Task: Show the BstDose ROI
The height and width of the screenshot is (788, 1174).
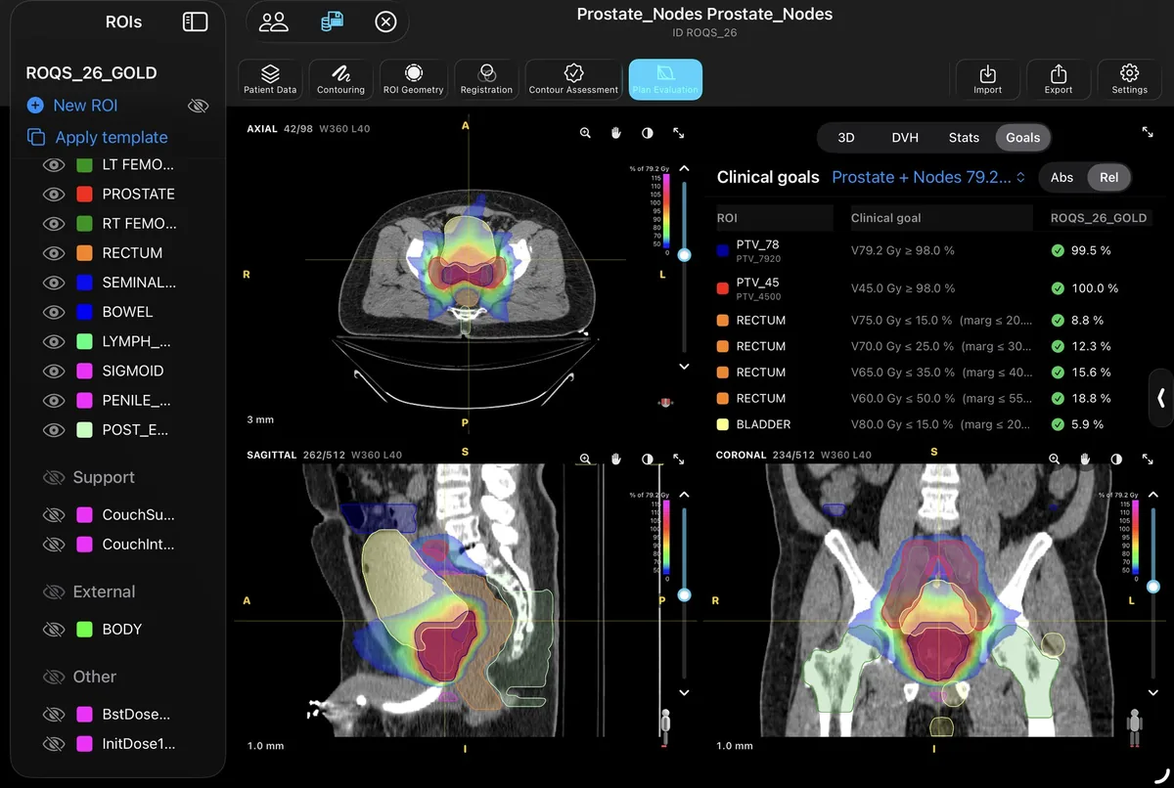Action: [54, 715]
